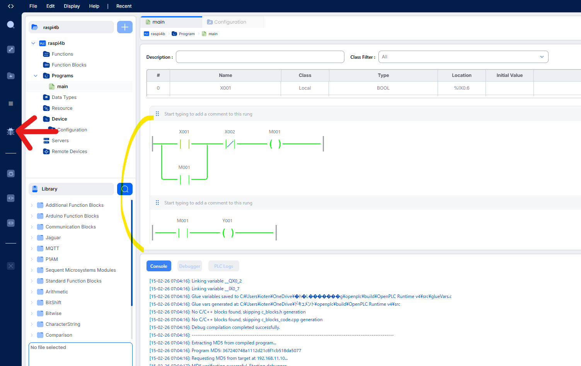
Task: Open Remote Devices in project tree
Action: [69, 152]
